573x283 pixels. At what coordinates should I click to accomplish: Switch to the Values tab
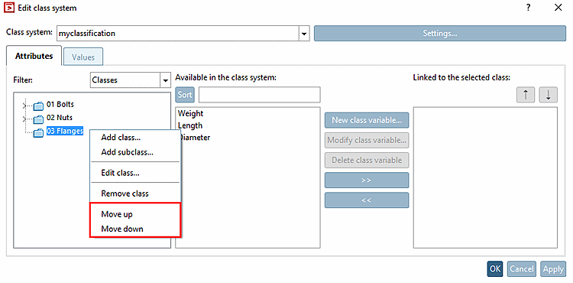(83, 57)
